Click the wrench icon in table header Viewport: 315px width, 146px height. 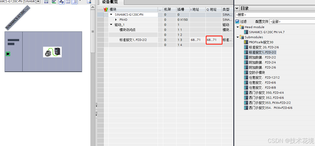[106, 10]
